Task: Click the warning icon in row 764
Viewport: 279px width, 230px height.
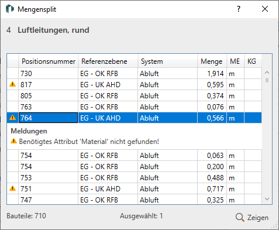Action: click(13, 118)
